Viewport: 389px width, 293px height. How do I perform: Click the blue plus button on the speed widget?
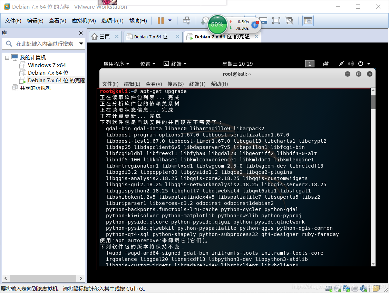pos(255,25)
